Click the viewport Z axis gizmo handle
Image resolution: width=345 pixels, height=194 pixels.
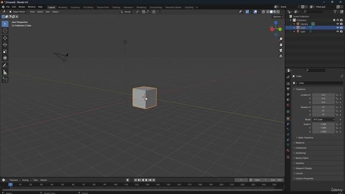pos(275,23)
